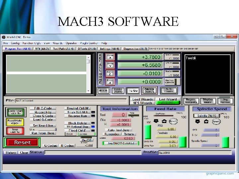239x179 pixels.
Task: Click the Display Mode button
Action: click(208, 101)
